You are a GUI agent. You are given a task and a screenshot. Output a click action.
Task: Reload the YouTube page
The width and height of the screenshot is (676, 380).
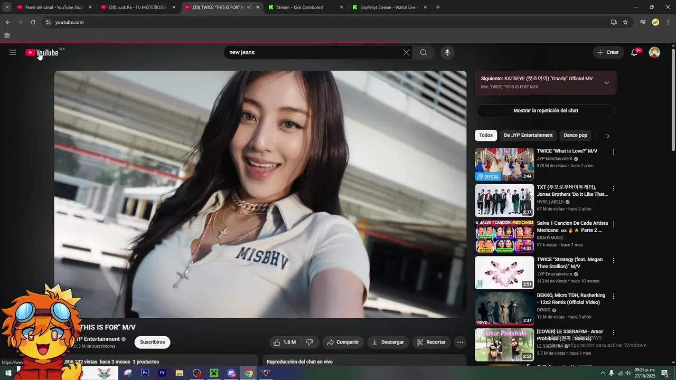(33, 22)
